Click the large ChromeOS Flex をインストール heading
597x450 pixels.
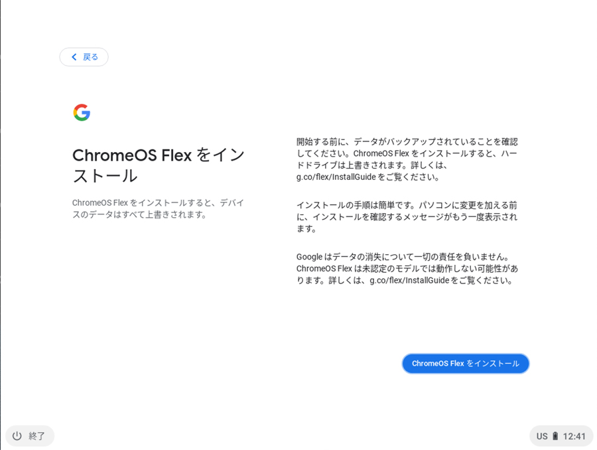159,155
